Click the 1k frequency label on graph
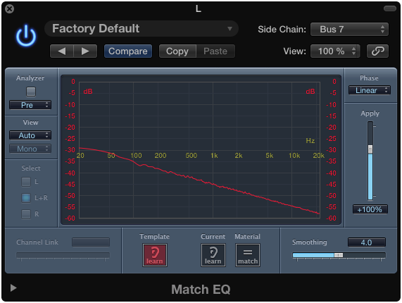The width and height of the screenshot is (402, 303). coord(214,156)
